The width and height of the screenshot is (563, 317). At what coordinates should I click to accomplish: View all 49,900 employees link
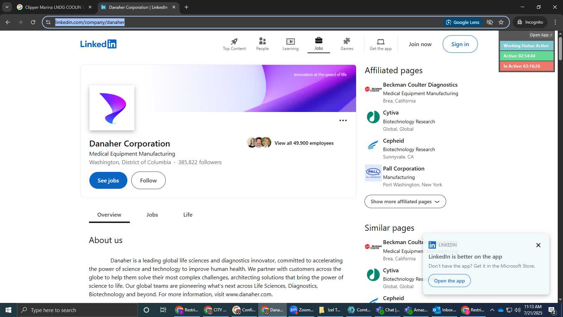(304, 143)
